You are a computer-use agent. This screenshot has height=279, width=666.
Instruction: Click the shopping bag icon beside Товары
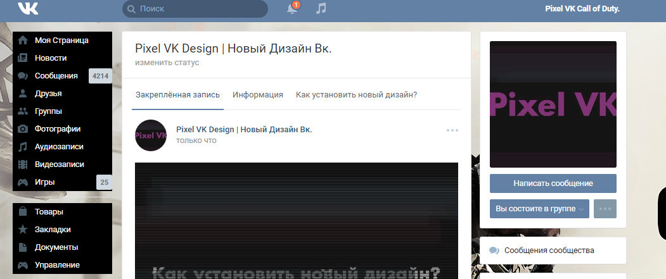[x=23, y=211]
